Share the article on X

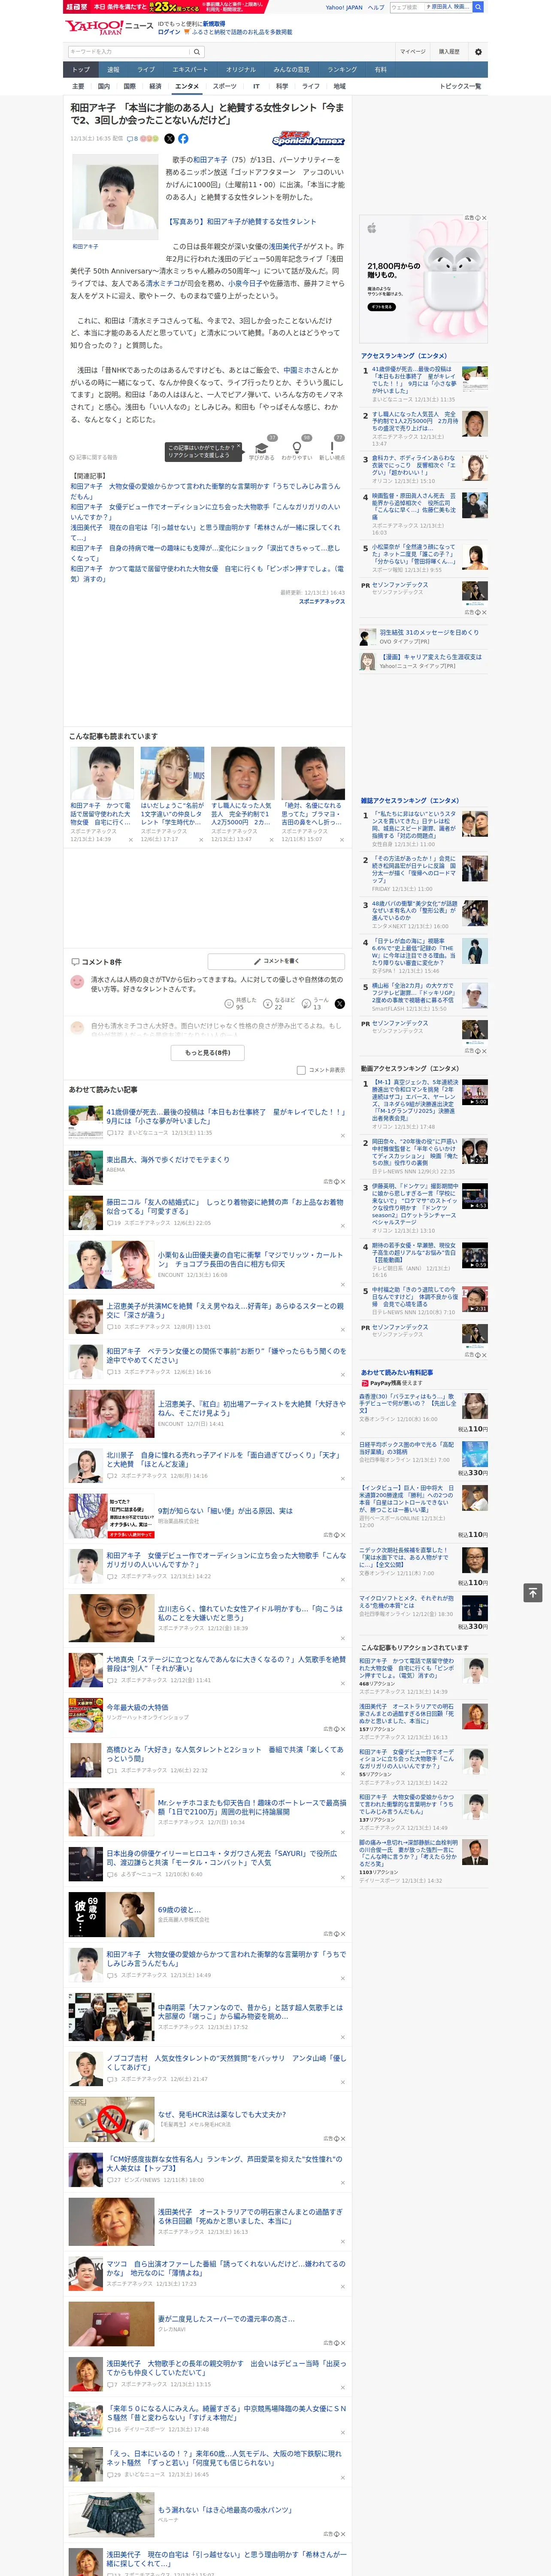point(169,139)
